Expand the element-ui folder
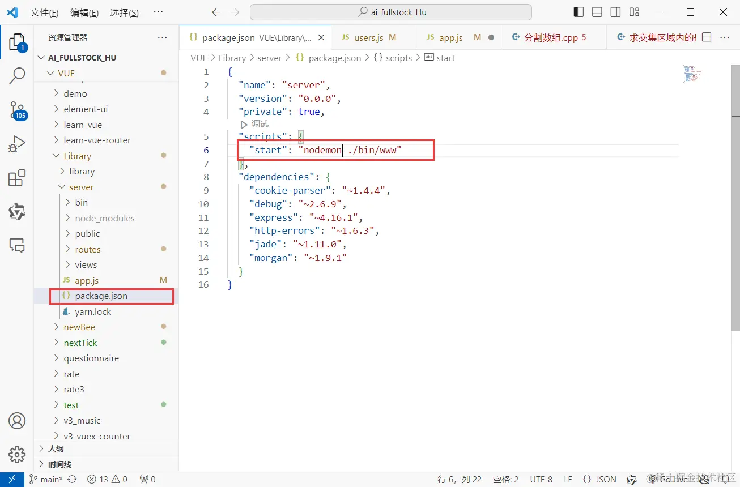This screenshot has height=487, width=740. [x=106, y=109]
